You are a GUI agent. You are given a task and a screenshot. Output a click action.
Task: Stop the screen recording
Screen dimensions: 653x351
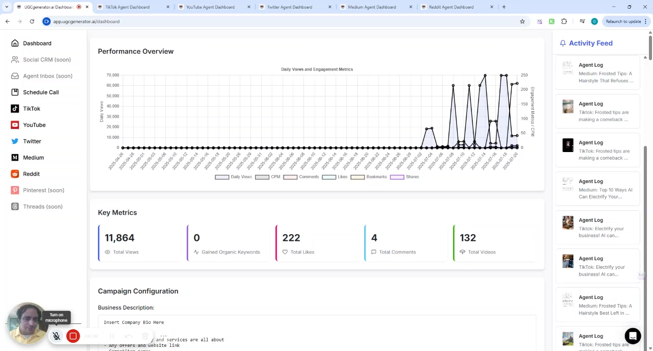73,336
